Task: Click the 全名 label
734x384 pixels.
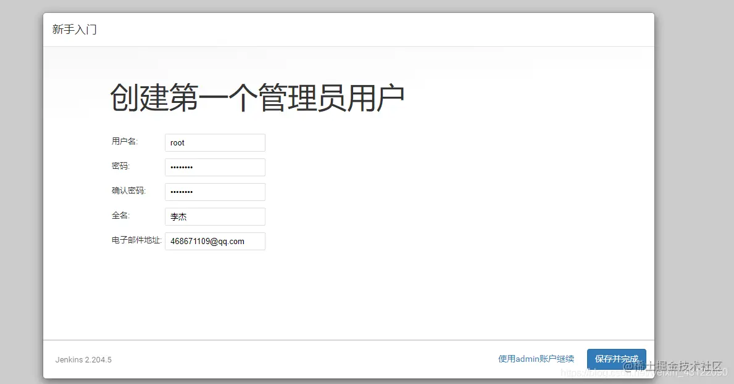Action: click(x=120, y=215)
